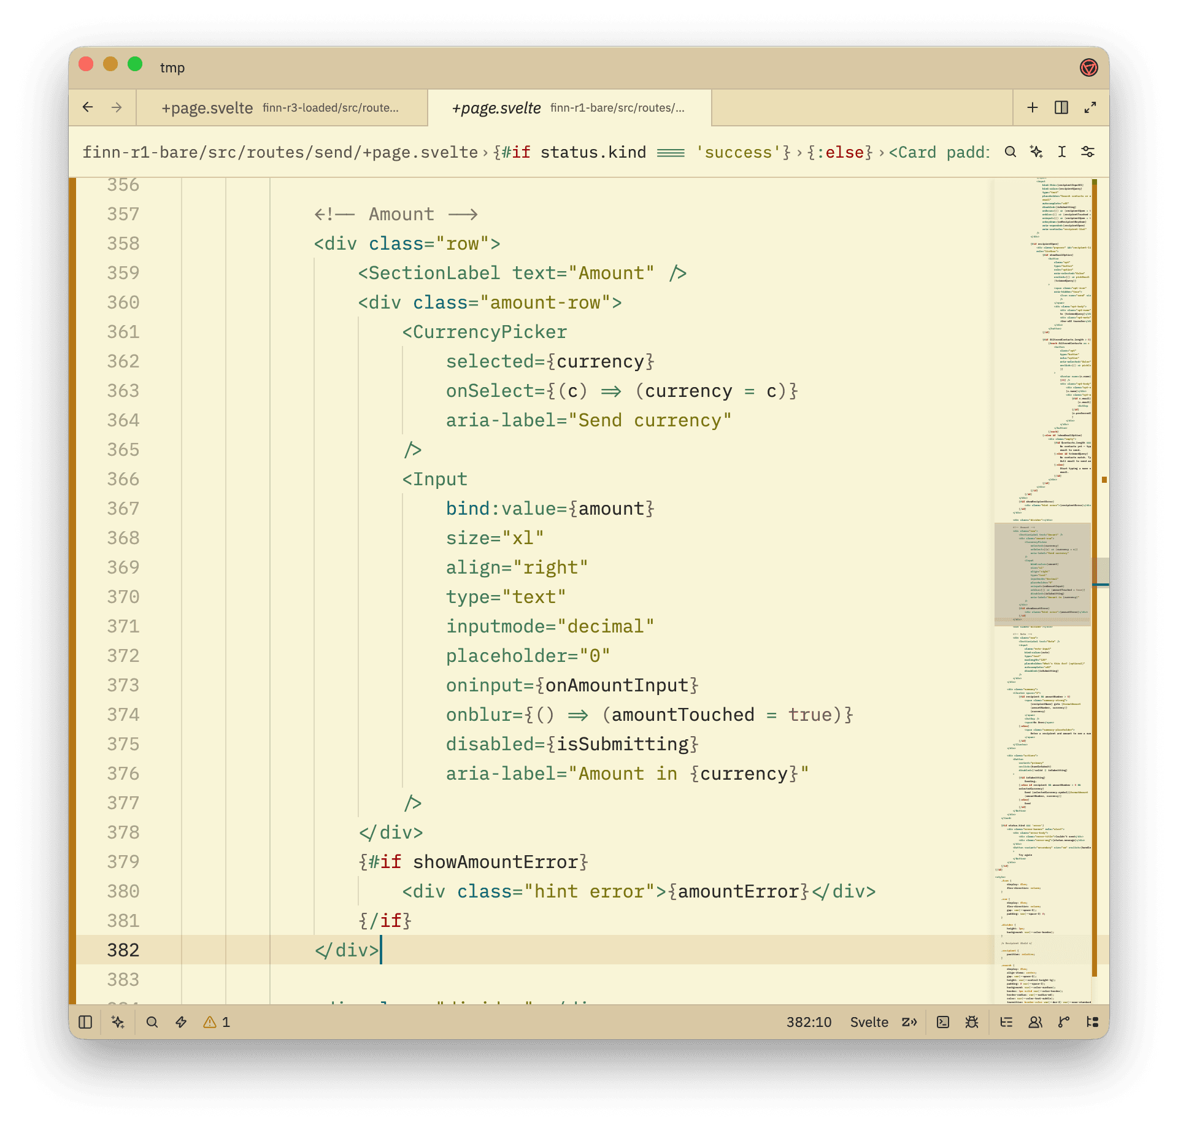Image resolution: width=1178 pixels, height=1130 pixels.
Task: Switch to finn-r3-loaded +page.svelte tab
Action: pos(282,108)
